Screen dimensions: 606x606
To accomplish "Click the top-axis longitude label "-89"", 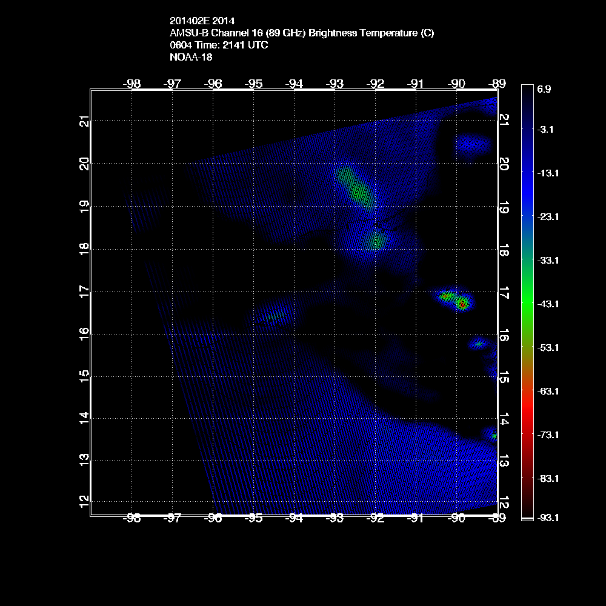I will [497, 84].
